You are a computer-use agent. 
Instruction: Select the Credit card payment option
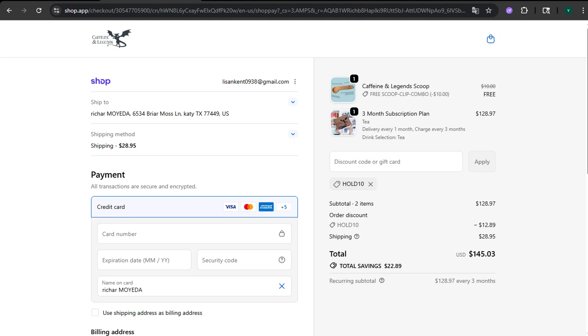194,207
